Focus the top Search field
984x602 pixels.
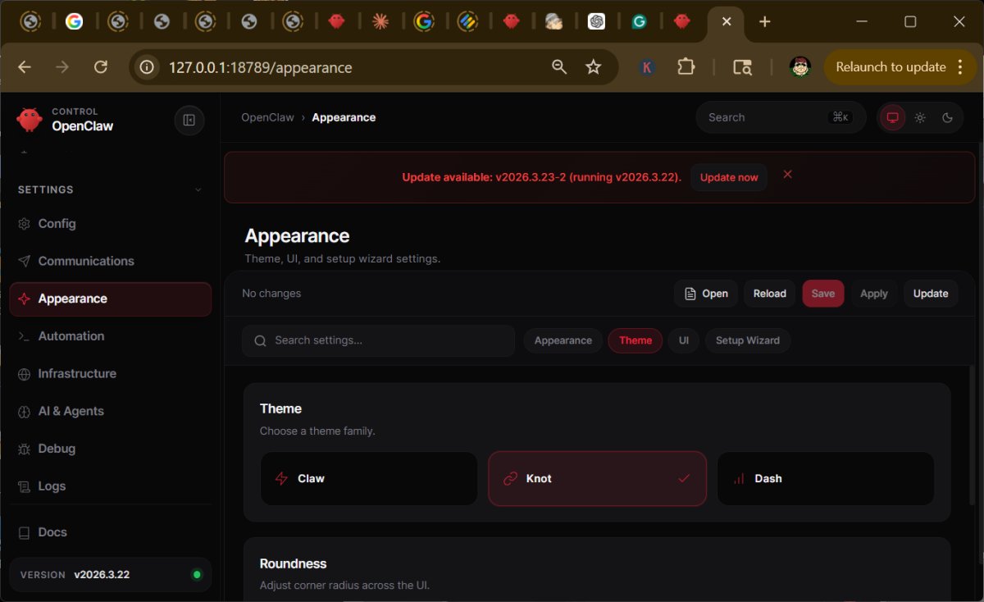point(781,117)
